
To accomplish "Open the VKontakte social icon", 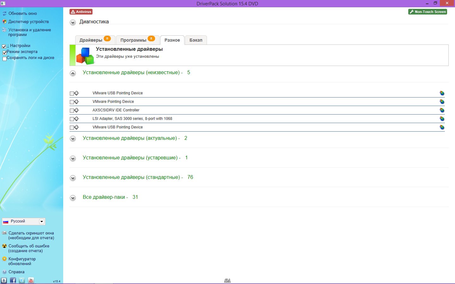I will (x=4, y=280).
